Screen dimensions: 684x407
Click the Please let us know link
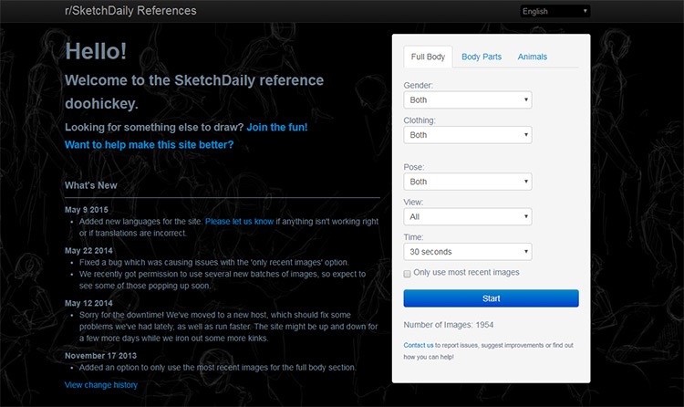240,222
